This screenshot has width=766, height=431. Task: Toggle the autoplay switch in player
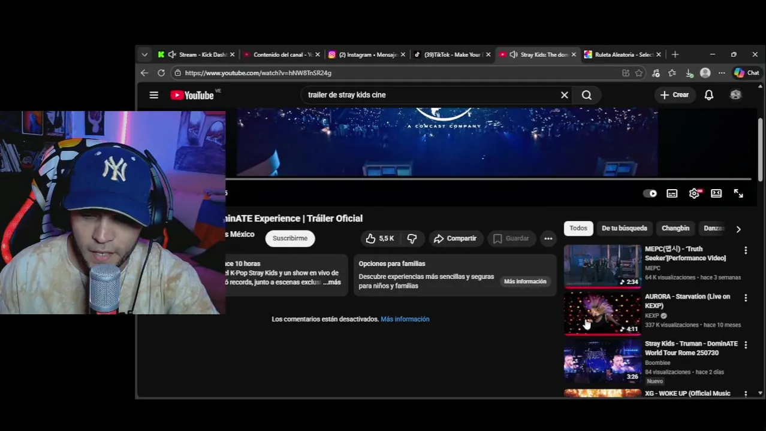[650, 193]
